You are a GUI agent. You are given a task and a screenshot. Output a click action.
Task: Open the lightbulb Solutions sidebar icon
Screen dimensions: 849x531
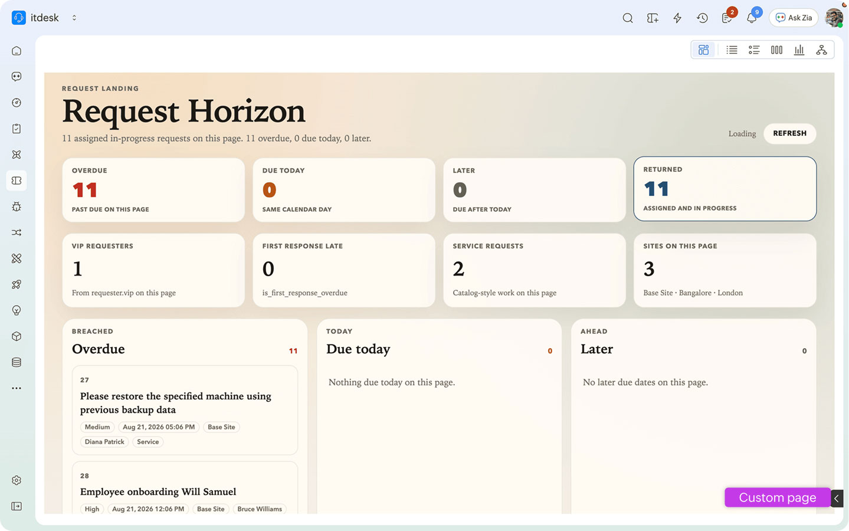point(17,310)
